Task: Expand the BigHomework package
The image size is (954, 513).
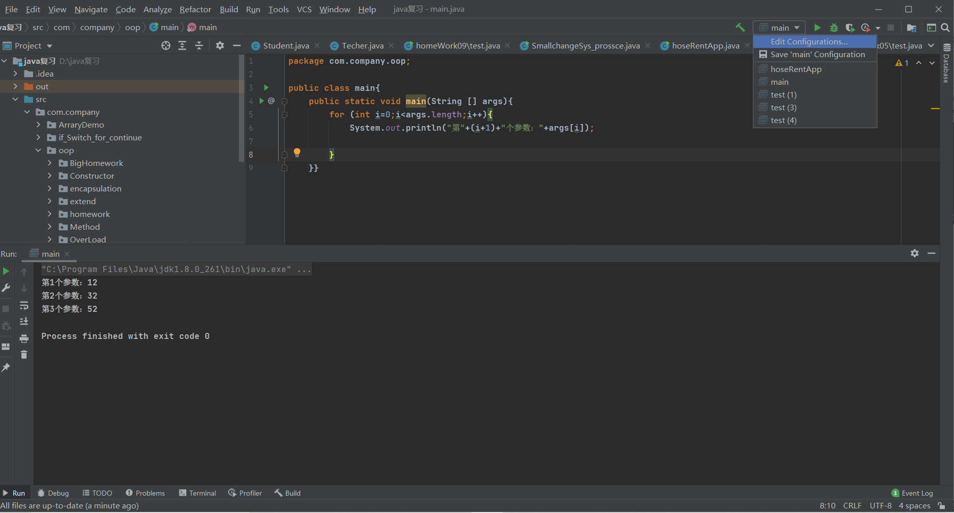Action: (50, 163)
